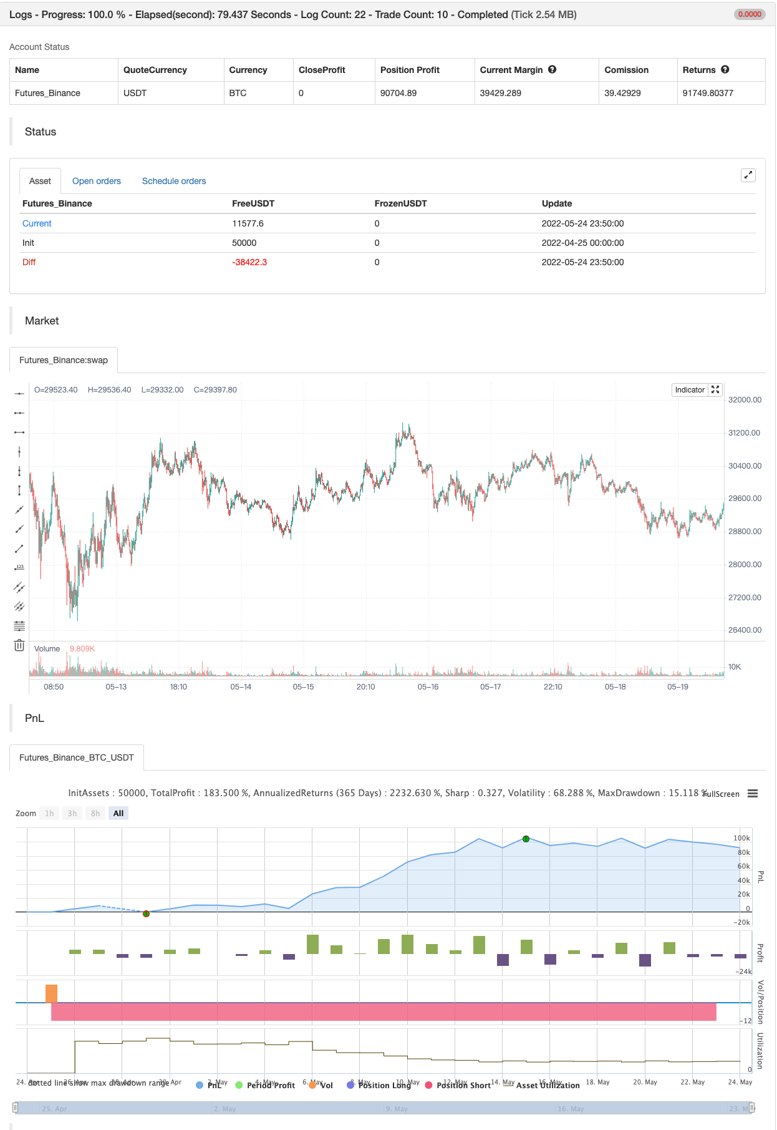The height and width of the screenshot is (1130, 777).
Task: Click the QuoteCurrency column header
Action: pyautogui.click(x=155, y=70)
